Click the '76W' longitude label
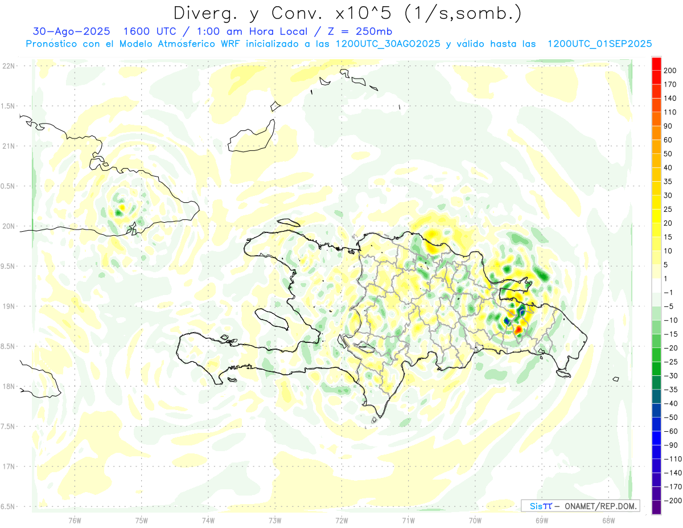683x528 pixels. [75, 521]
